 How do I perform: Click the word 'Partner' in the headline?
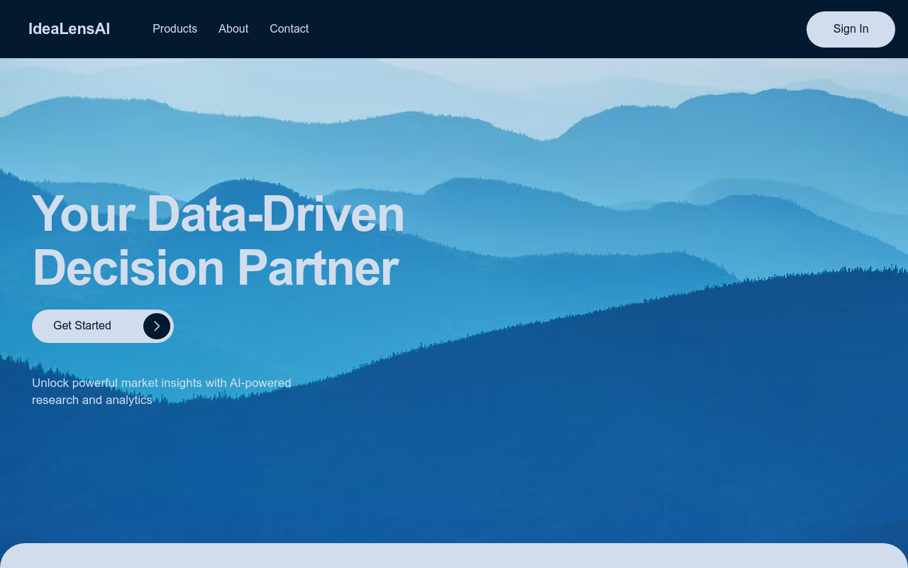tap(317, 268)
